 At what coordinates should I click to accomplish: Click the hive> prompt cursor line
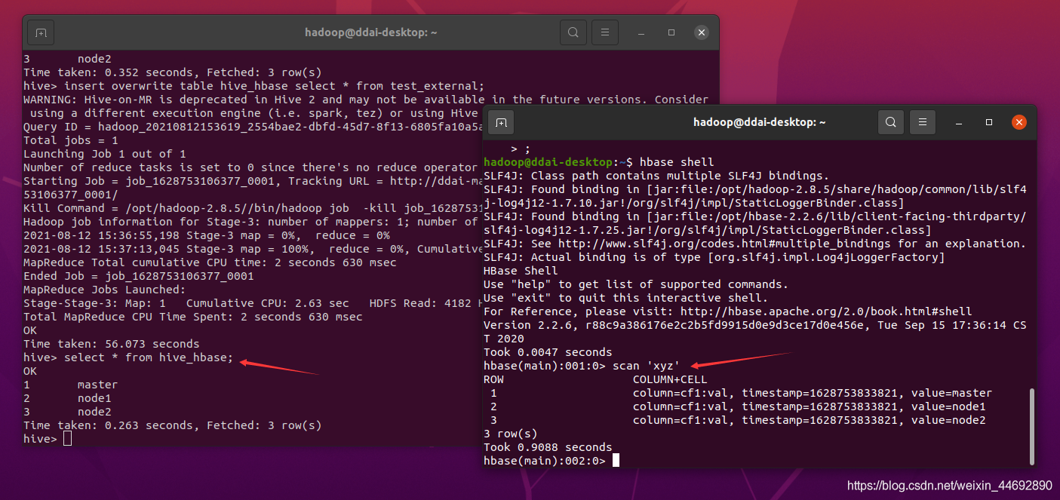pos(48,439)
